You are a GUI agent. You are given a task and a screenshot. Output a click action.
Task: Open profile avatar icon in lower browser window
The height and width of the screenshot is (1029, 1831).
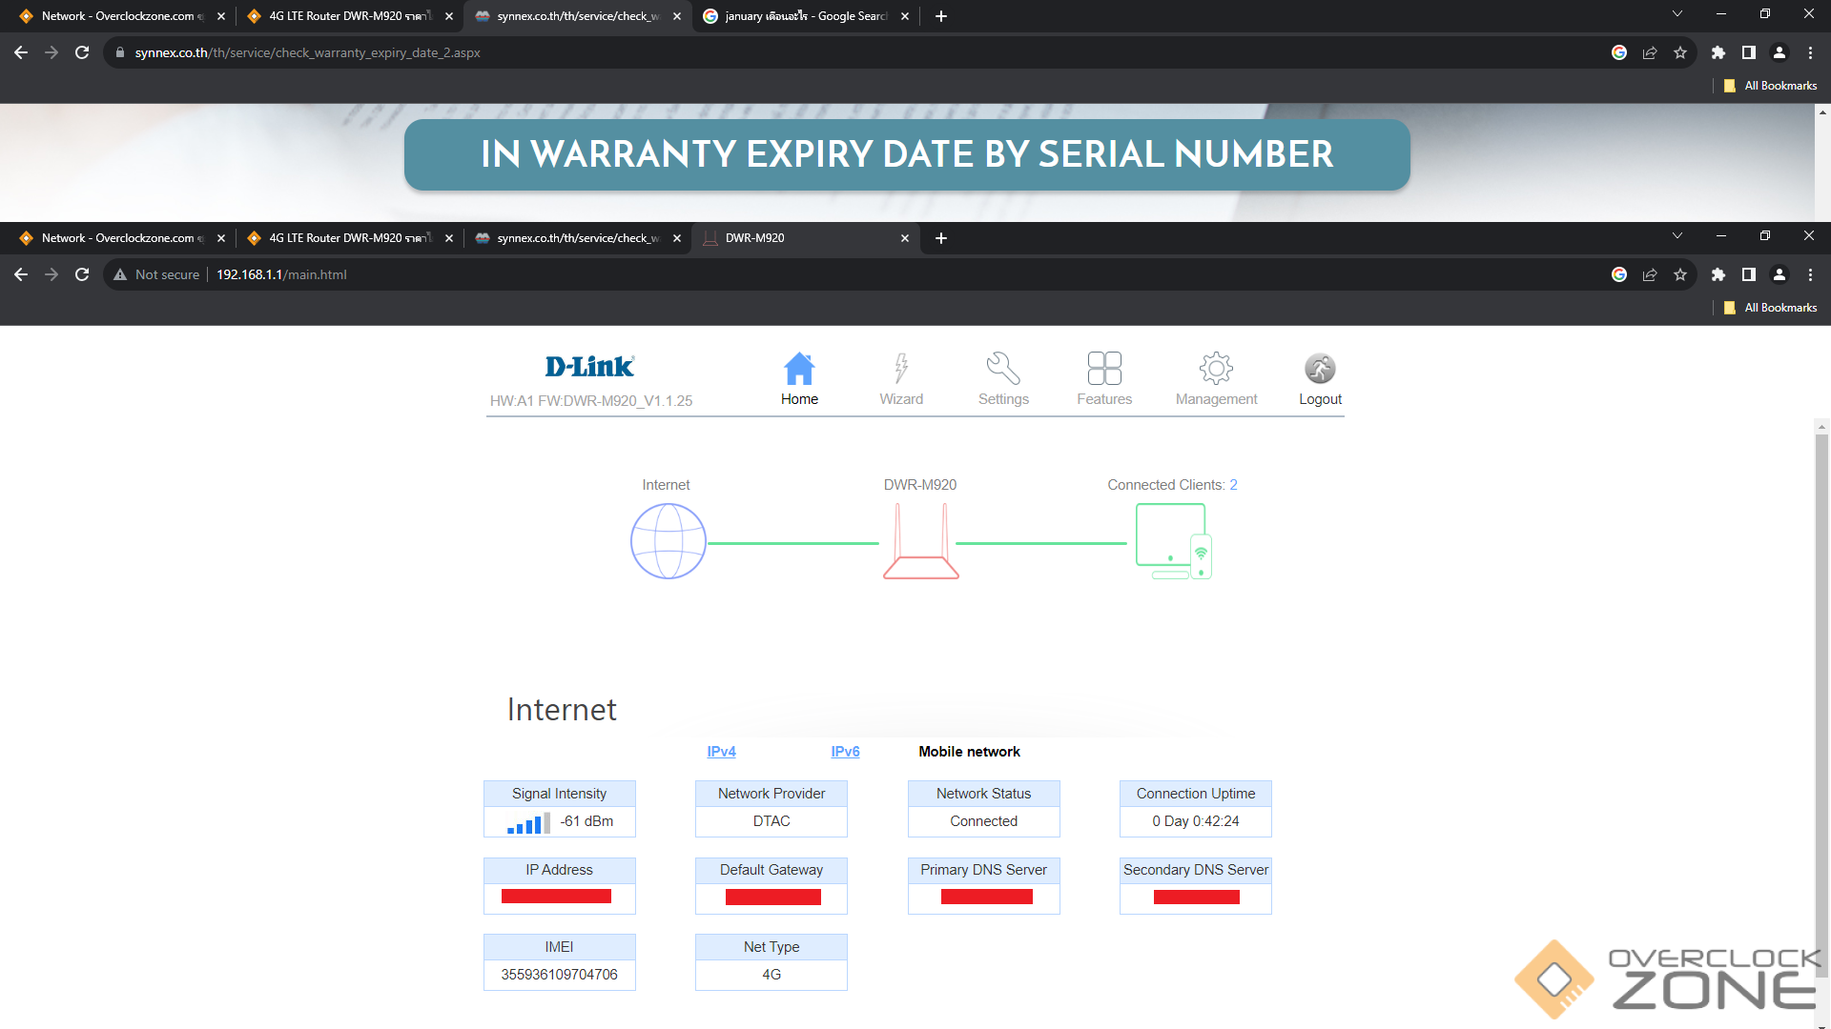(x=1780, y=274)
